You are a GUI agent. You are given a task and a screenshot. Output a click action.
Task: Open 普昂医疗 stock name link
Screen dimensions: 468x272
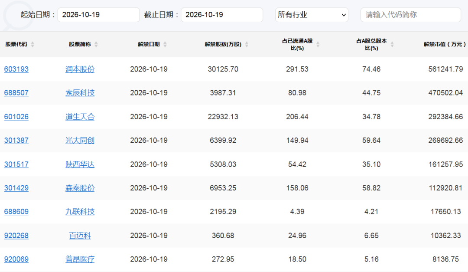[80, 259]
